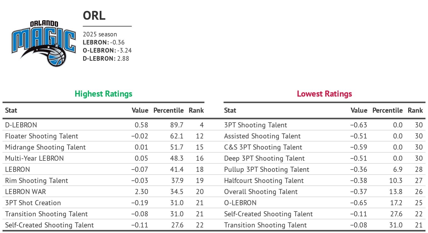Sort Lowest Ratings table by Stat column
The height and width of the screenshot is (233, 428).
(230, 111)
